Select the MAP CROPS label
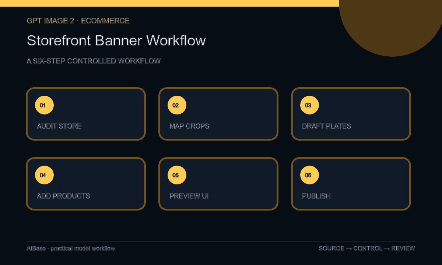Image resolution: width=442 pixels, height=265 pixels. 189,126
